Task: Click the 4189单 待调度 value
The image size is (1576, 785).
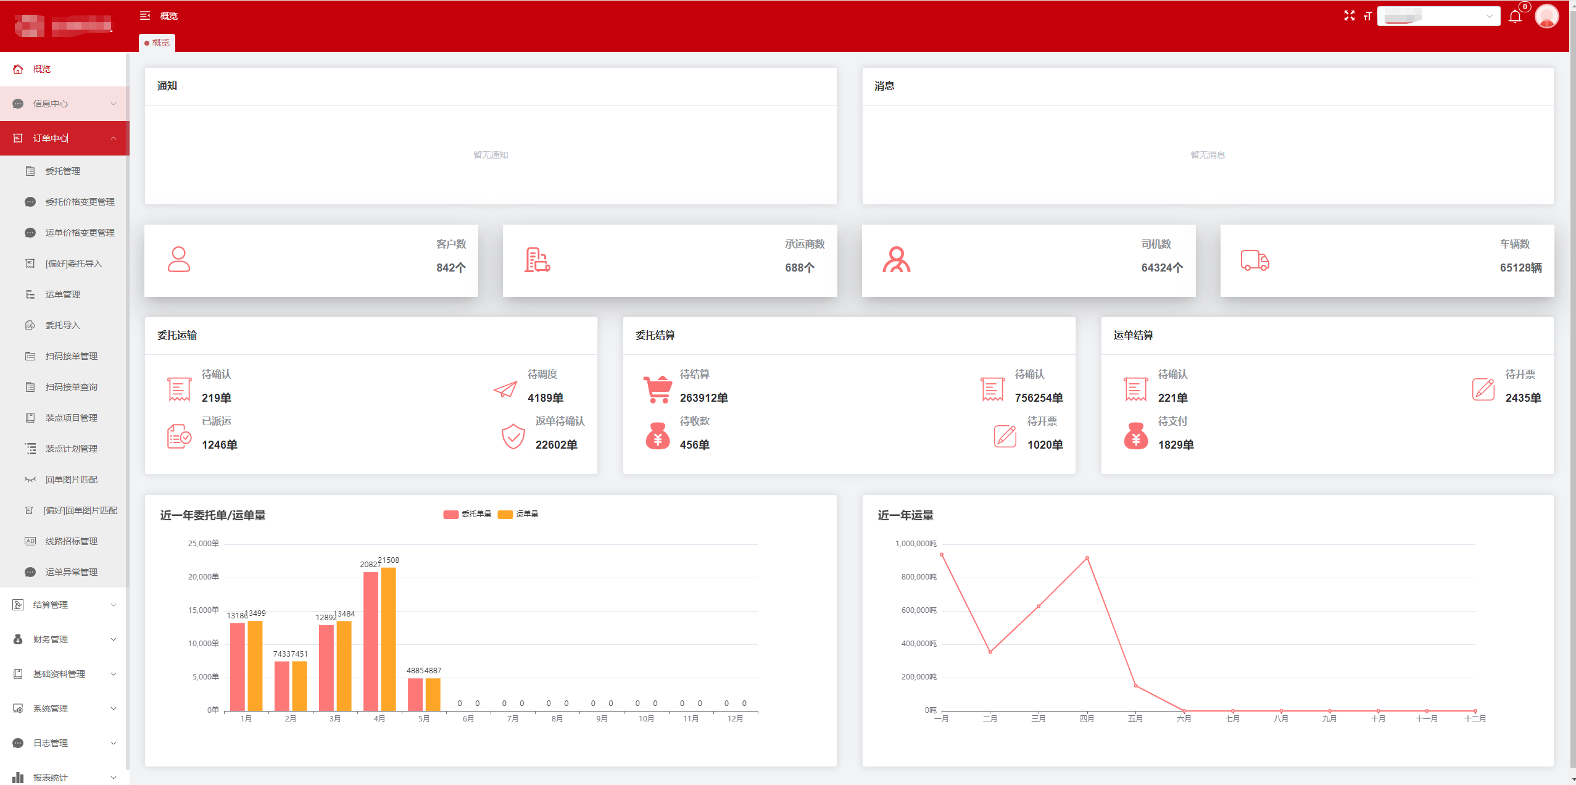Action: coord(545,398)
